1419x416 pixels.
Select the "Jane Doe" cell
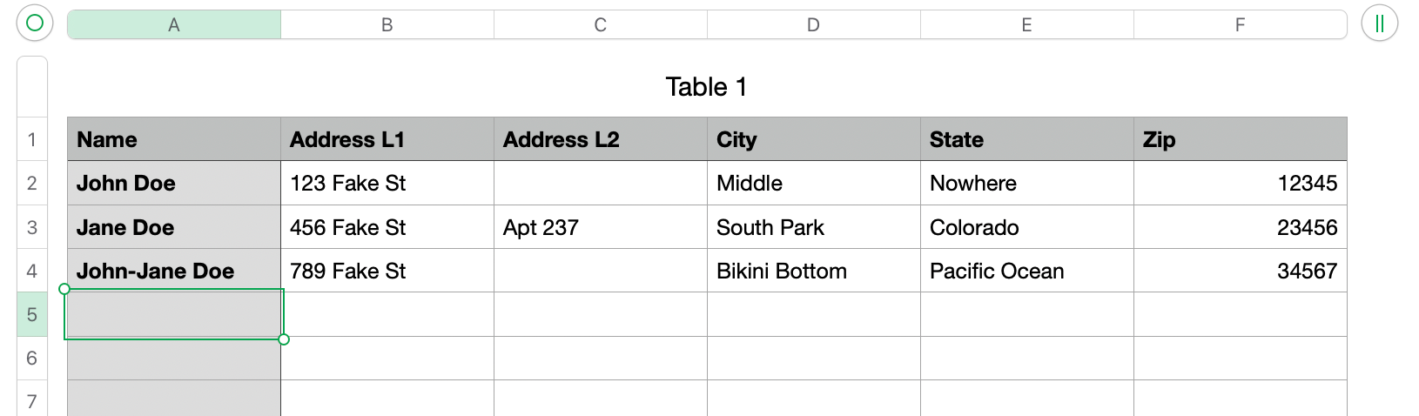tap(174, 228)
